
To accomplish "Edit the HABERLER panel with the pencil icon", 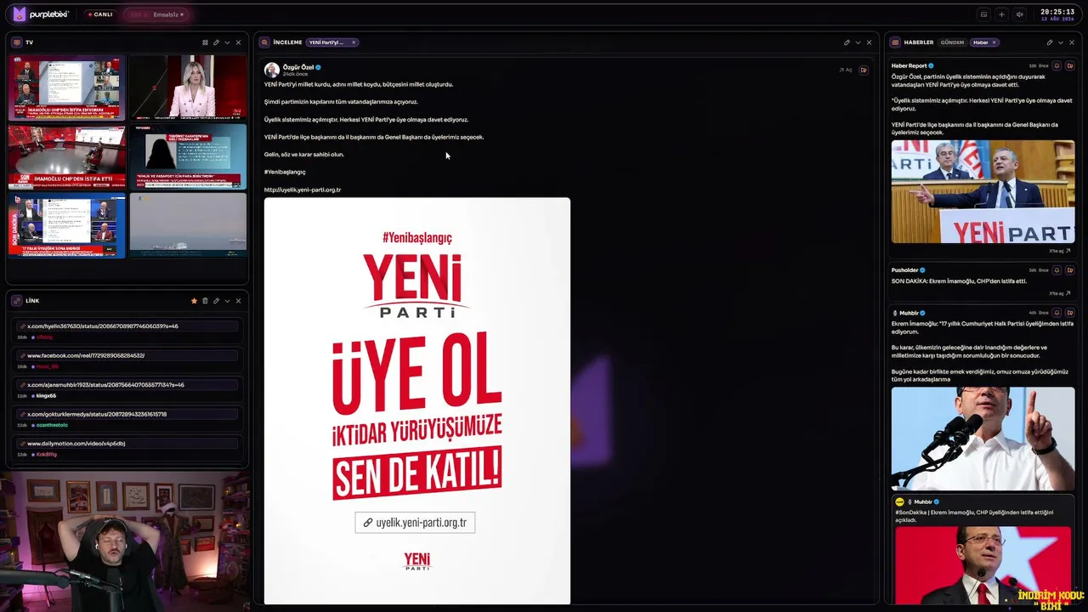I will click(x=1050, y=42).
